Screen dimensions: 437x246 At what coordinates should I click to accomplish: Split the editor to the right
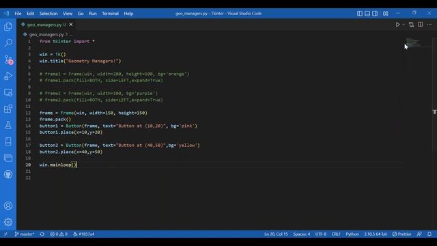pos(421,25)
